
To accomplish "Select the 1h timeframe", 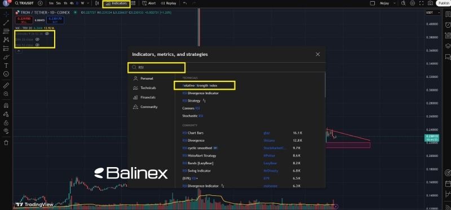I will (65, 3).
